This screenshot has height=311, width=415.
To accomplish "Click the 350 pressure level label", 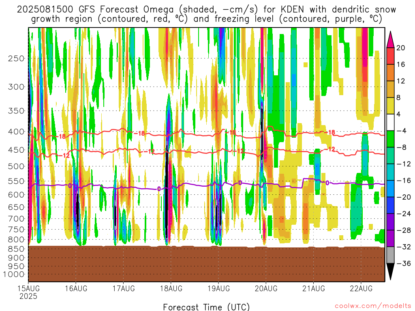I will point(16,111).
